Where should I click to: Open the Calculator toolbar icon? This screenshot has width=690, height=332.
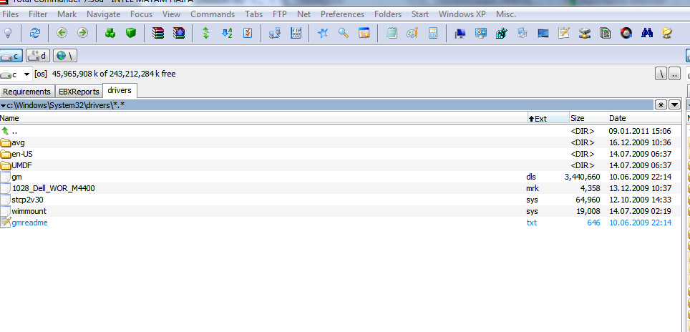[x=432, y=32]
